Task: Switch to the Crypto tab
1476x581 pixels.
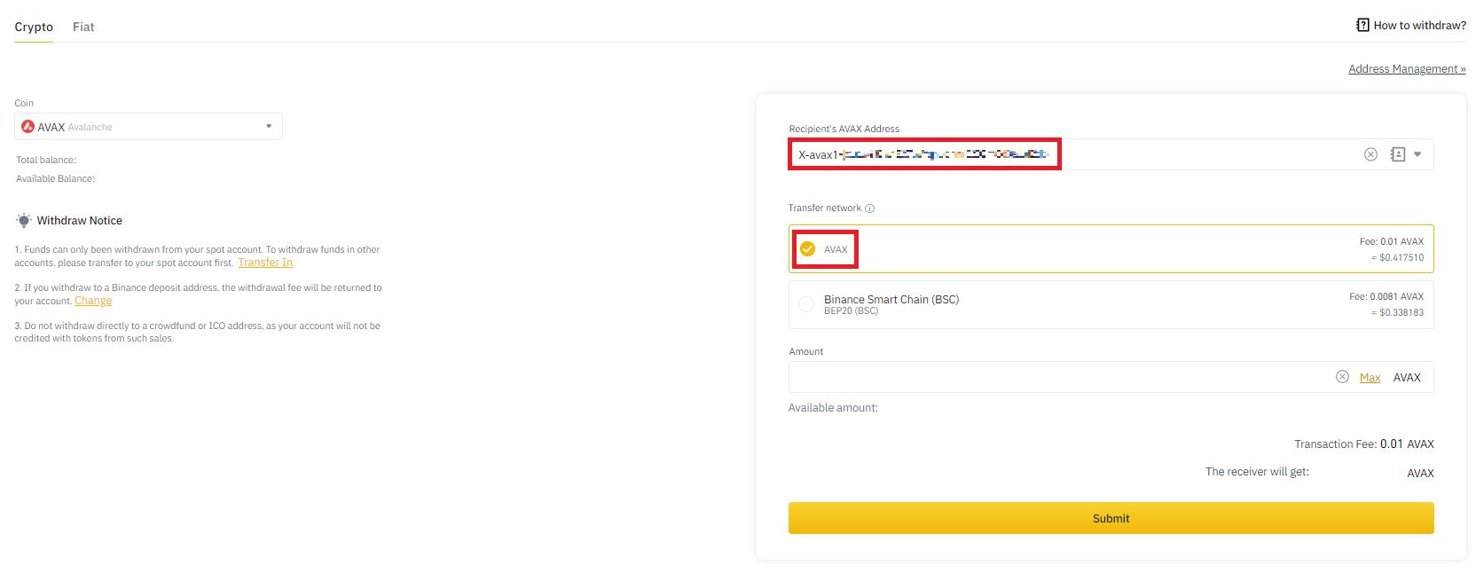Action: (x=34, y=27)
